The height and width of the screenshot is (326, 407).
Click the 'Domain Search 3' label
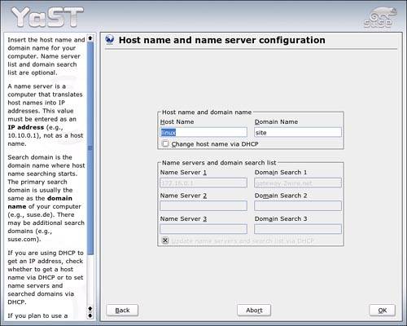click(281, 218)
